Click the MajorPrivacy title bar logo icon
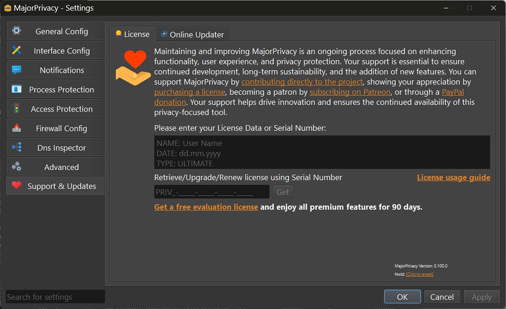The height and width of the screenshot is (309, 506). pos(8,8)
